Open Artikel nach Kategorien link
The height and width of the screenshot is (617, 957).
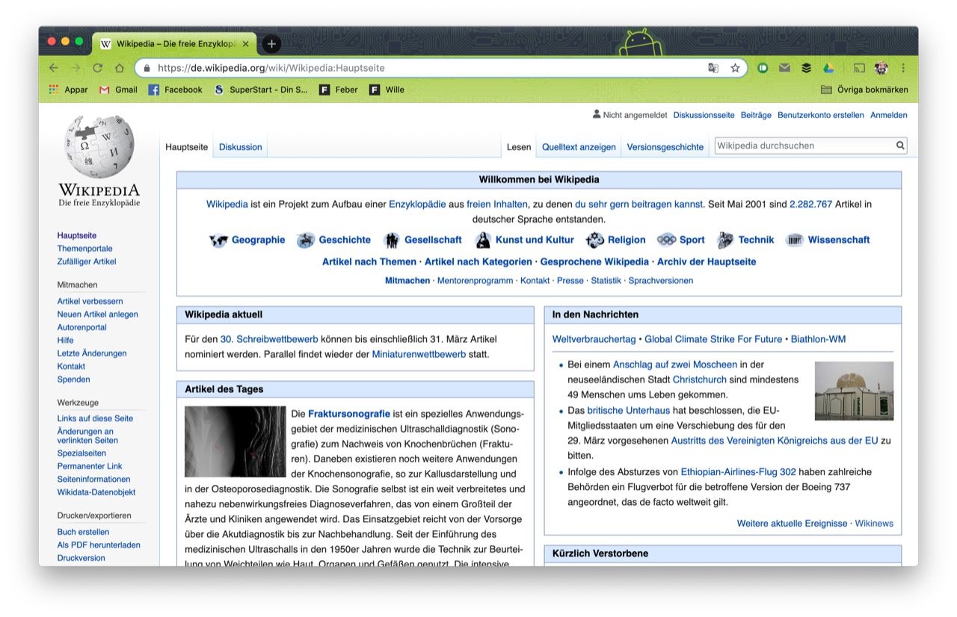(x=478, y=261)
